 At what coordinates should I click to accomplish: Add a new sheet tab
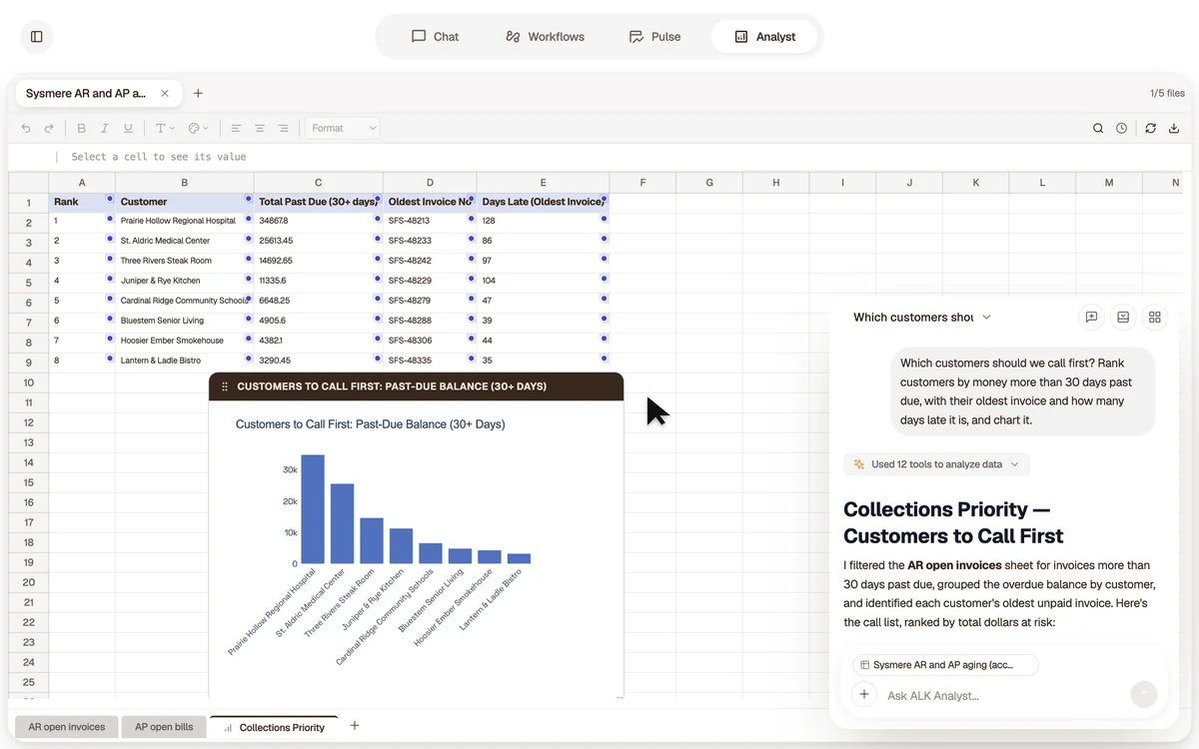[355, 726]
